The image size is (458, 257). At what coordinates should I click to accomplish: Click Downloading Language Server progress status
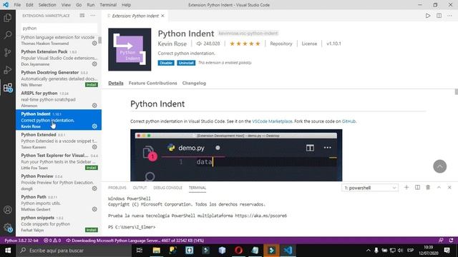(x=135, y=241)
